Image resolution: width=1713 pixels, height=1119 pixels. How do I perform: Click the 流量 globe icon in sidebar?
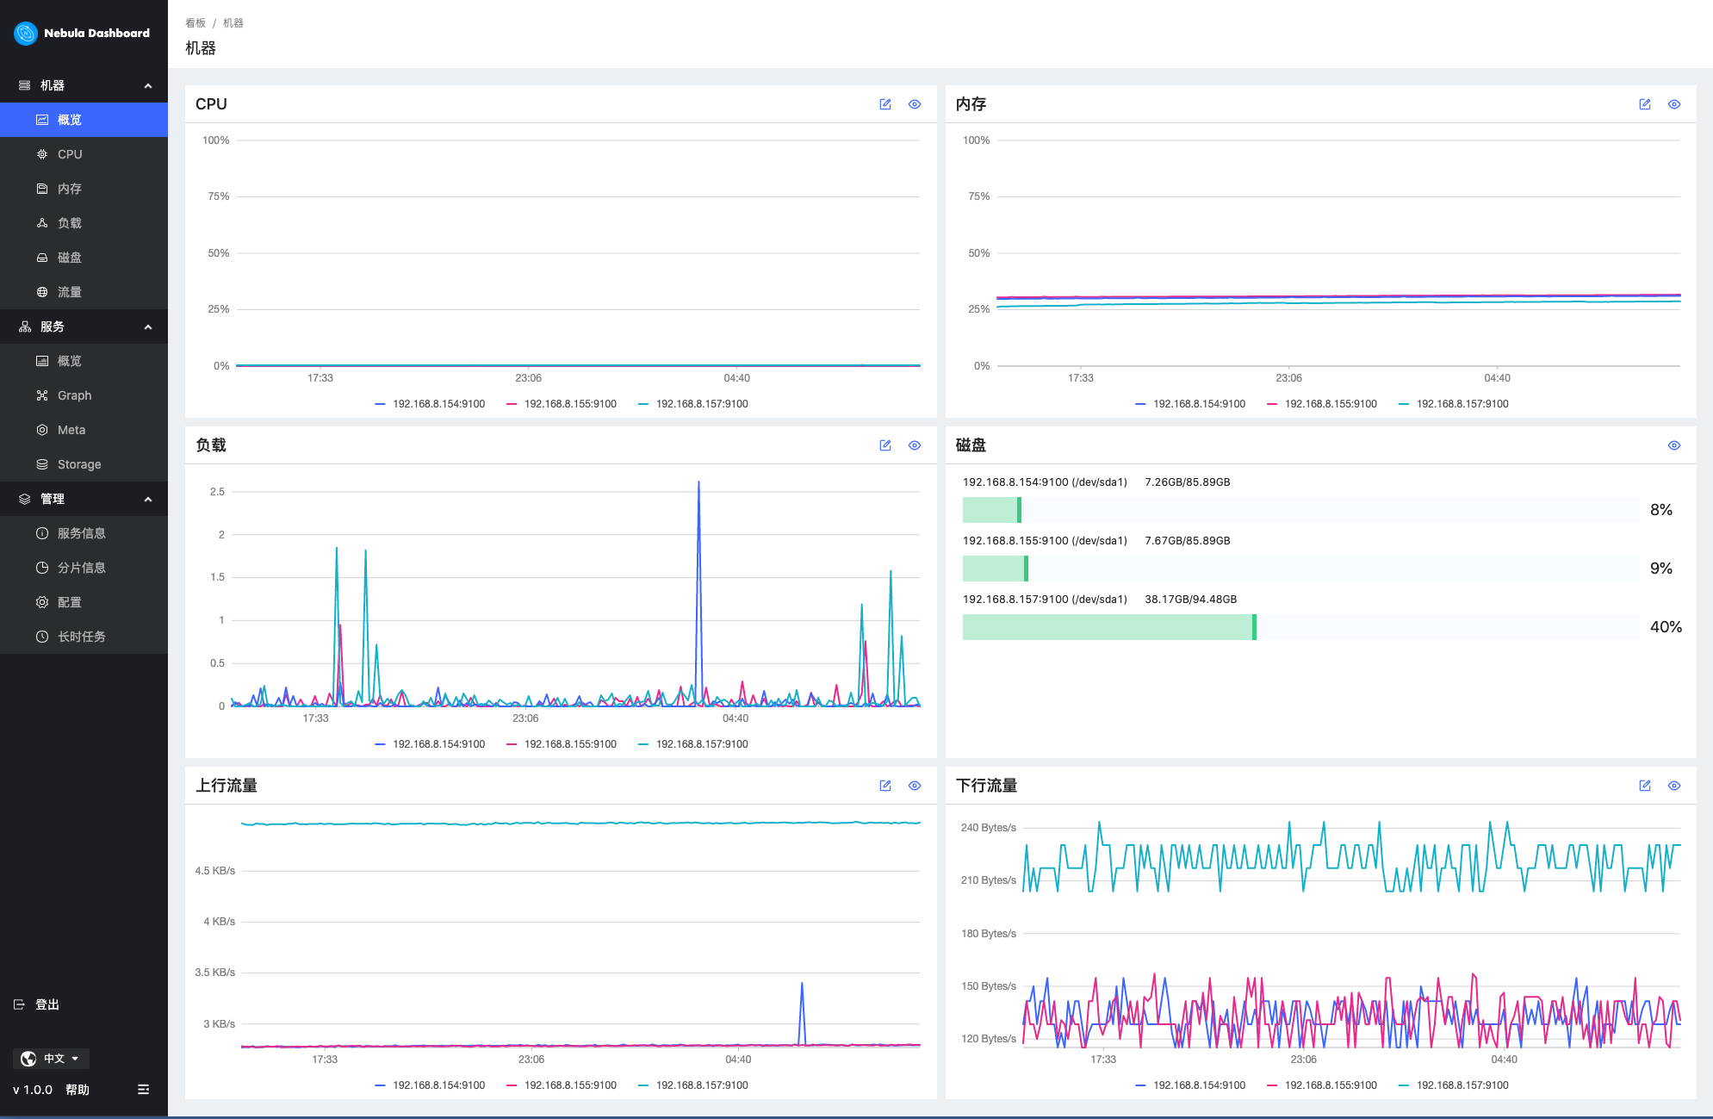pyautogui.click(x=42, y=292)
